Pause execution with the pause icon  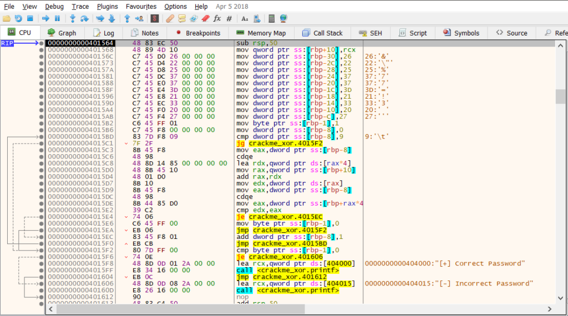click(x=57, y=18)
